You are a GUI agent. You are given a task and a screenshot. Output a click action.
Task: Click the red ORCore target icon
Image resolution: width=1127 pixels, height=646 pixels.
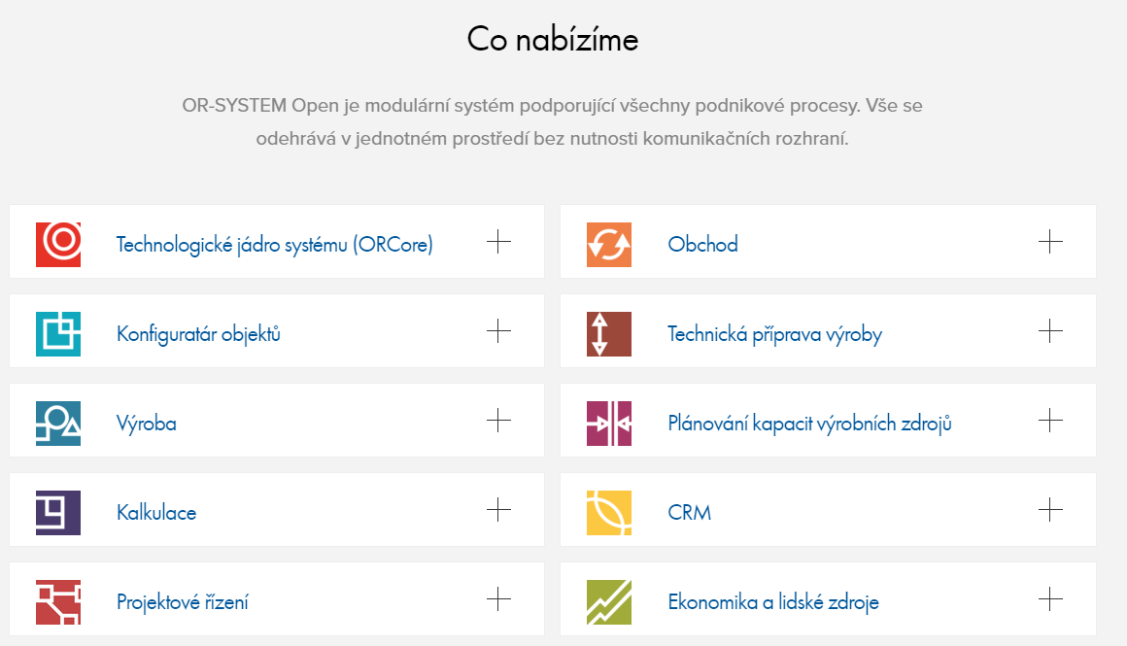tap(58, 244)
